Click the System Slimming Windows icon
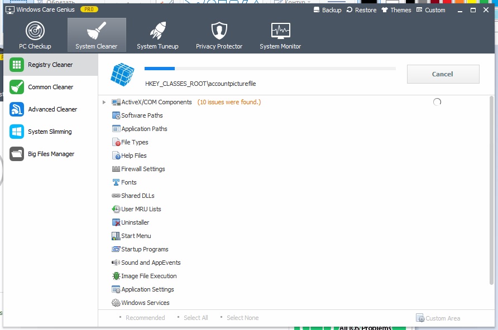Screen dimensions: 498x330 [x=17, y=132]
